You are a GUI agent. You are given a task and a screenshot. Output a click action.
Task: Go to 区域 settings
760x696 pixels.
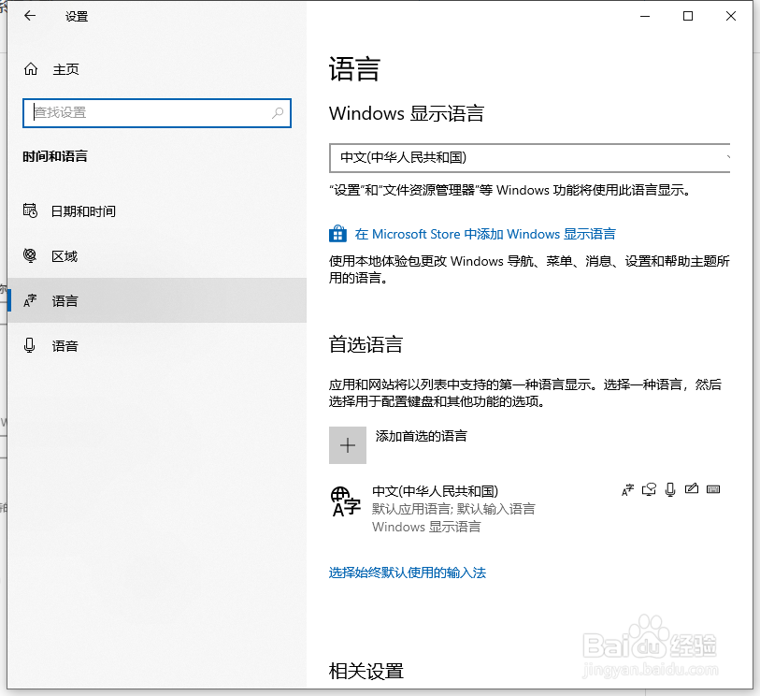(157, 255)
